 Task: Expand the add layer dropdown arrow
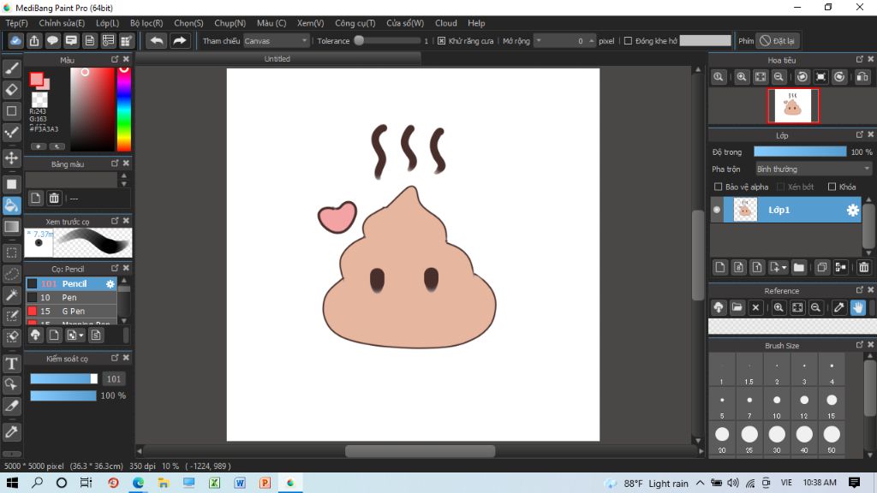pos(785,268)
